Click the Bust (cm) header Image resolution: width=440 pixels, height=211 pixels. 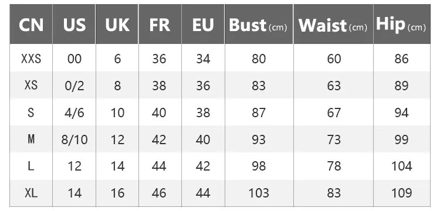point(259,25)
